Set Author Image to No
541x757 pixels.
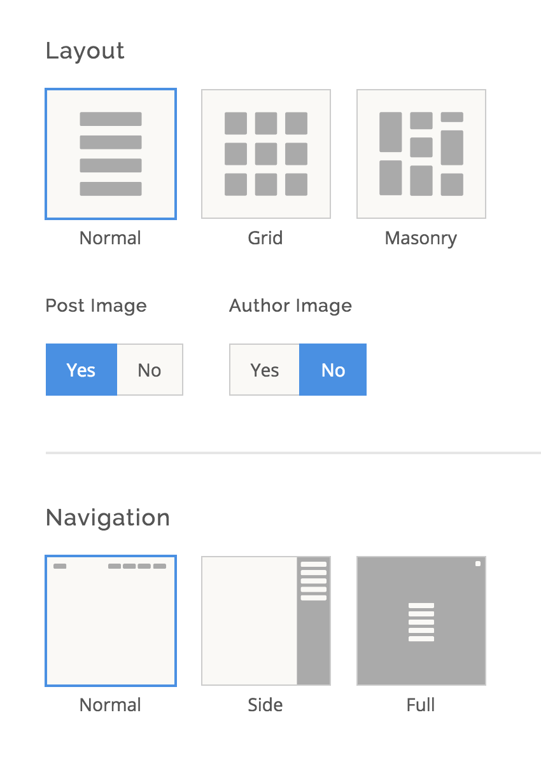pos(333,370)
